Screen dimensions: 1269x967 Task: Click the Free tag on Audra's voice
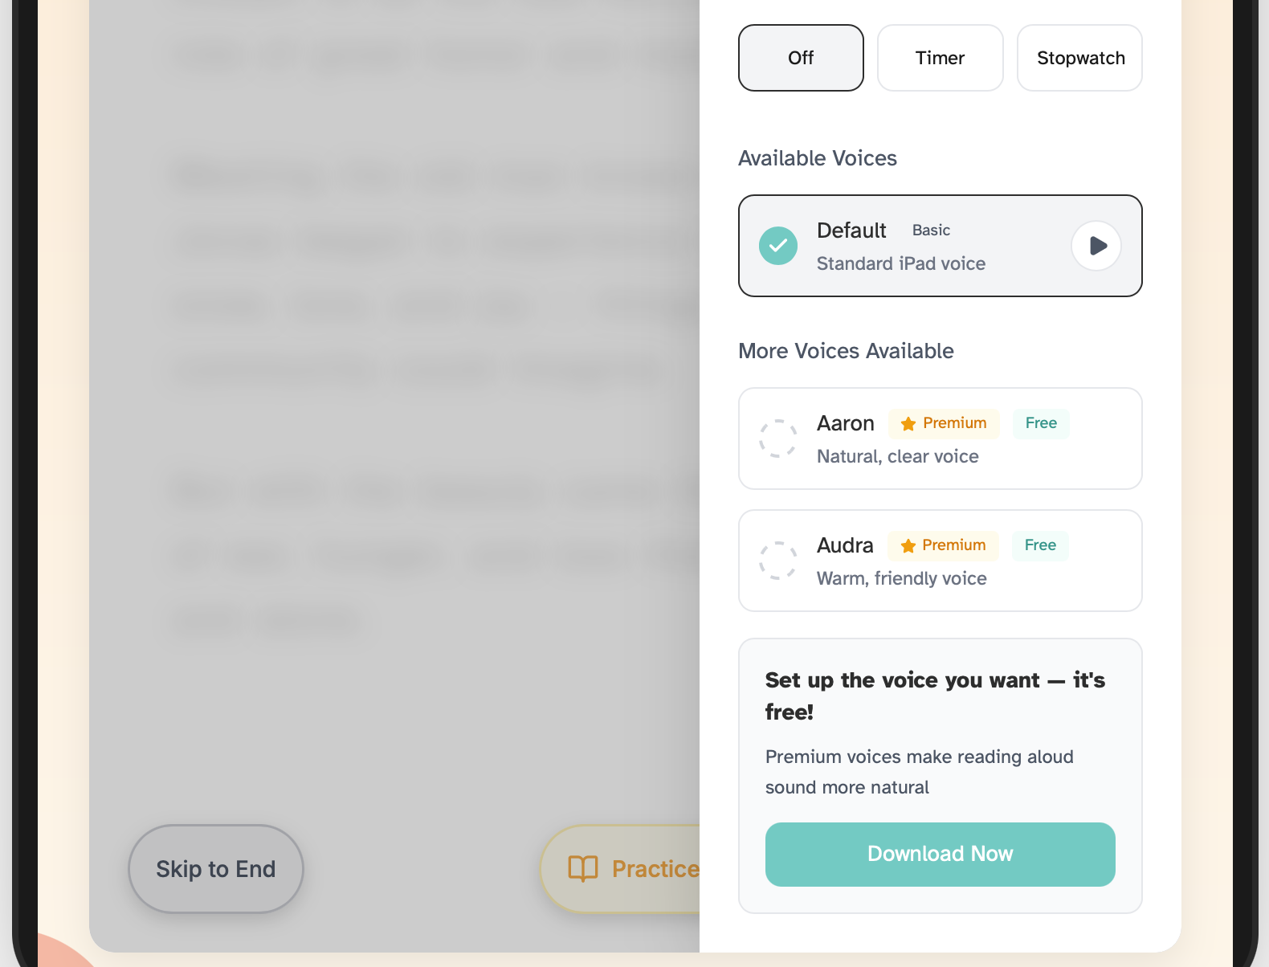(1040, 545)
